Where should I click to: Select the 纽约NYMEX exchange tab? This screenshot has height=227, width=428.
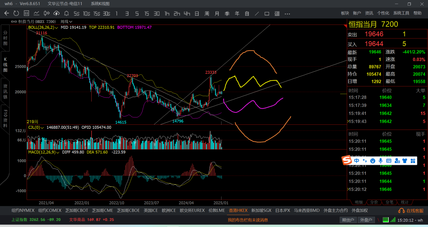click(x=23, y=210)
